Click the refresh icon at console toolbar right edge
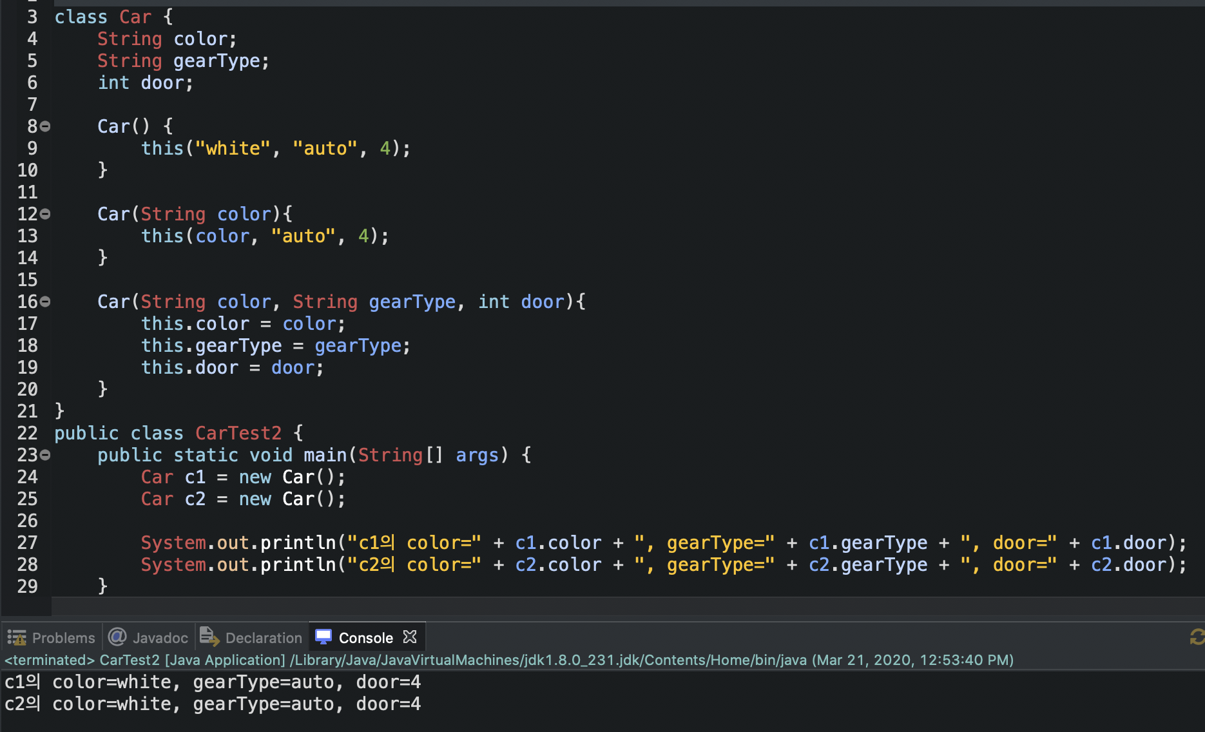 [x=1197, y=637]
